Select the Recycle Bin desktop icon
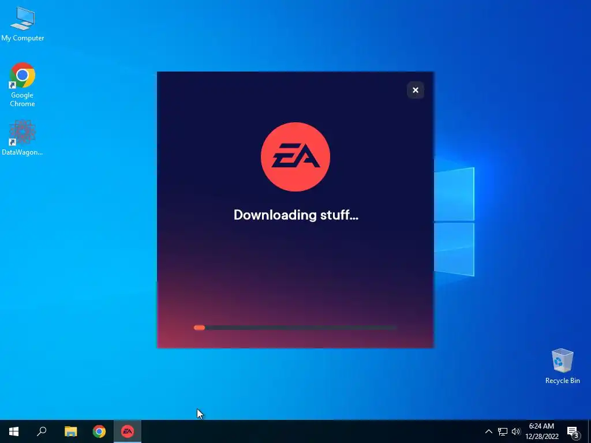The height and width of the screenshot is (443, 591). [x=562, y=366]
